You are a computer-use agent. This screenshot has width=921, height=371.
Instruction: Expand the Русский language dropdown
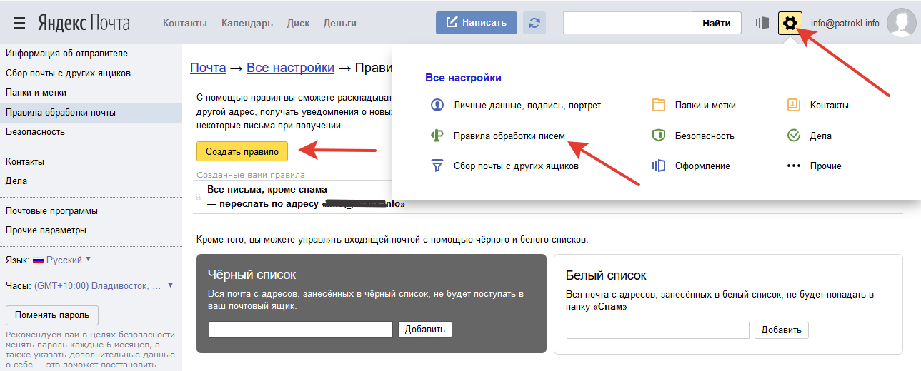pyautogui.click(x=69, y=260)
